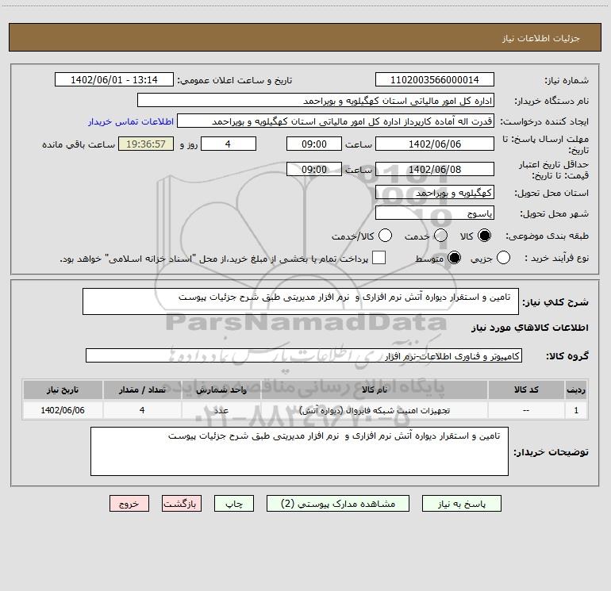Click the response deadline hour 09:00 field
Screen dimensions: 611x591
(314, 144)
